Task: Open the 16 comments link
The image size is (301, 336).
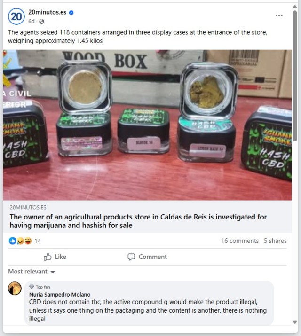Action: (240, 241)
